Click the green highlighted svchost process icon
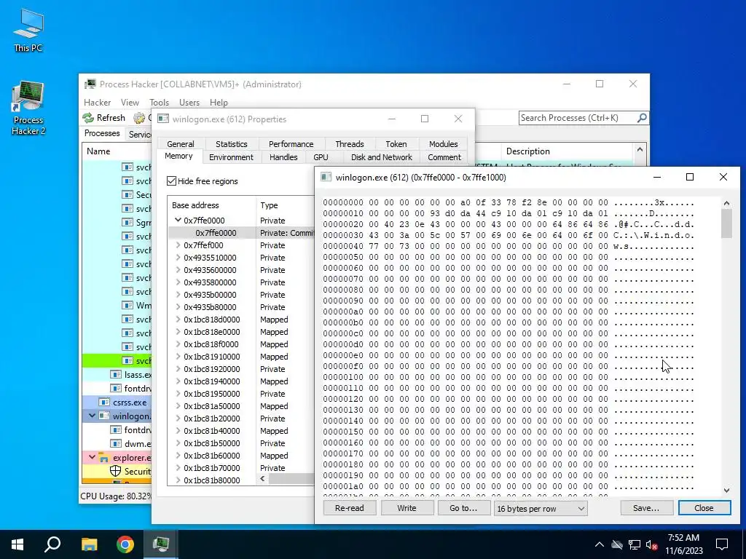Screen dimensions: 746x559 [127, 361]
